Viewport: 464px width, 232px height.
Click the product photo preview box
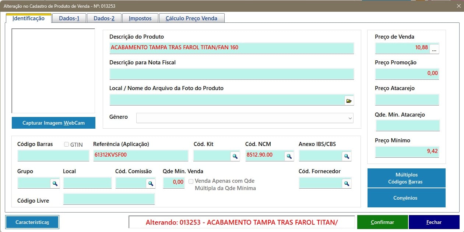(53, 71)
